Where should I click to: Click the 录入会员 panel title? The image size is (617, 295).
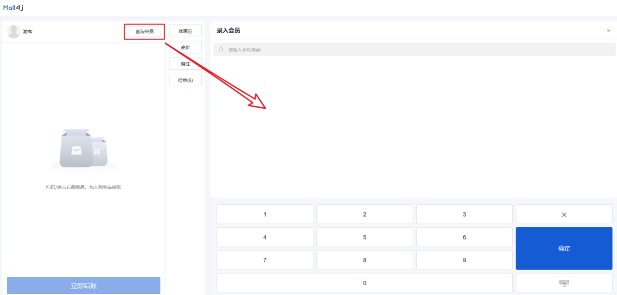(228, 31)
